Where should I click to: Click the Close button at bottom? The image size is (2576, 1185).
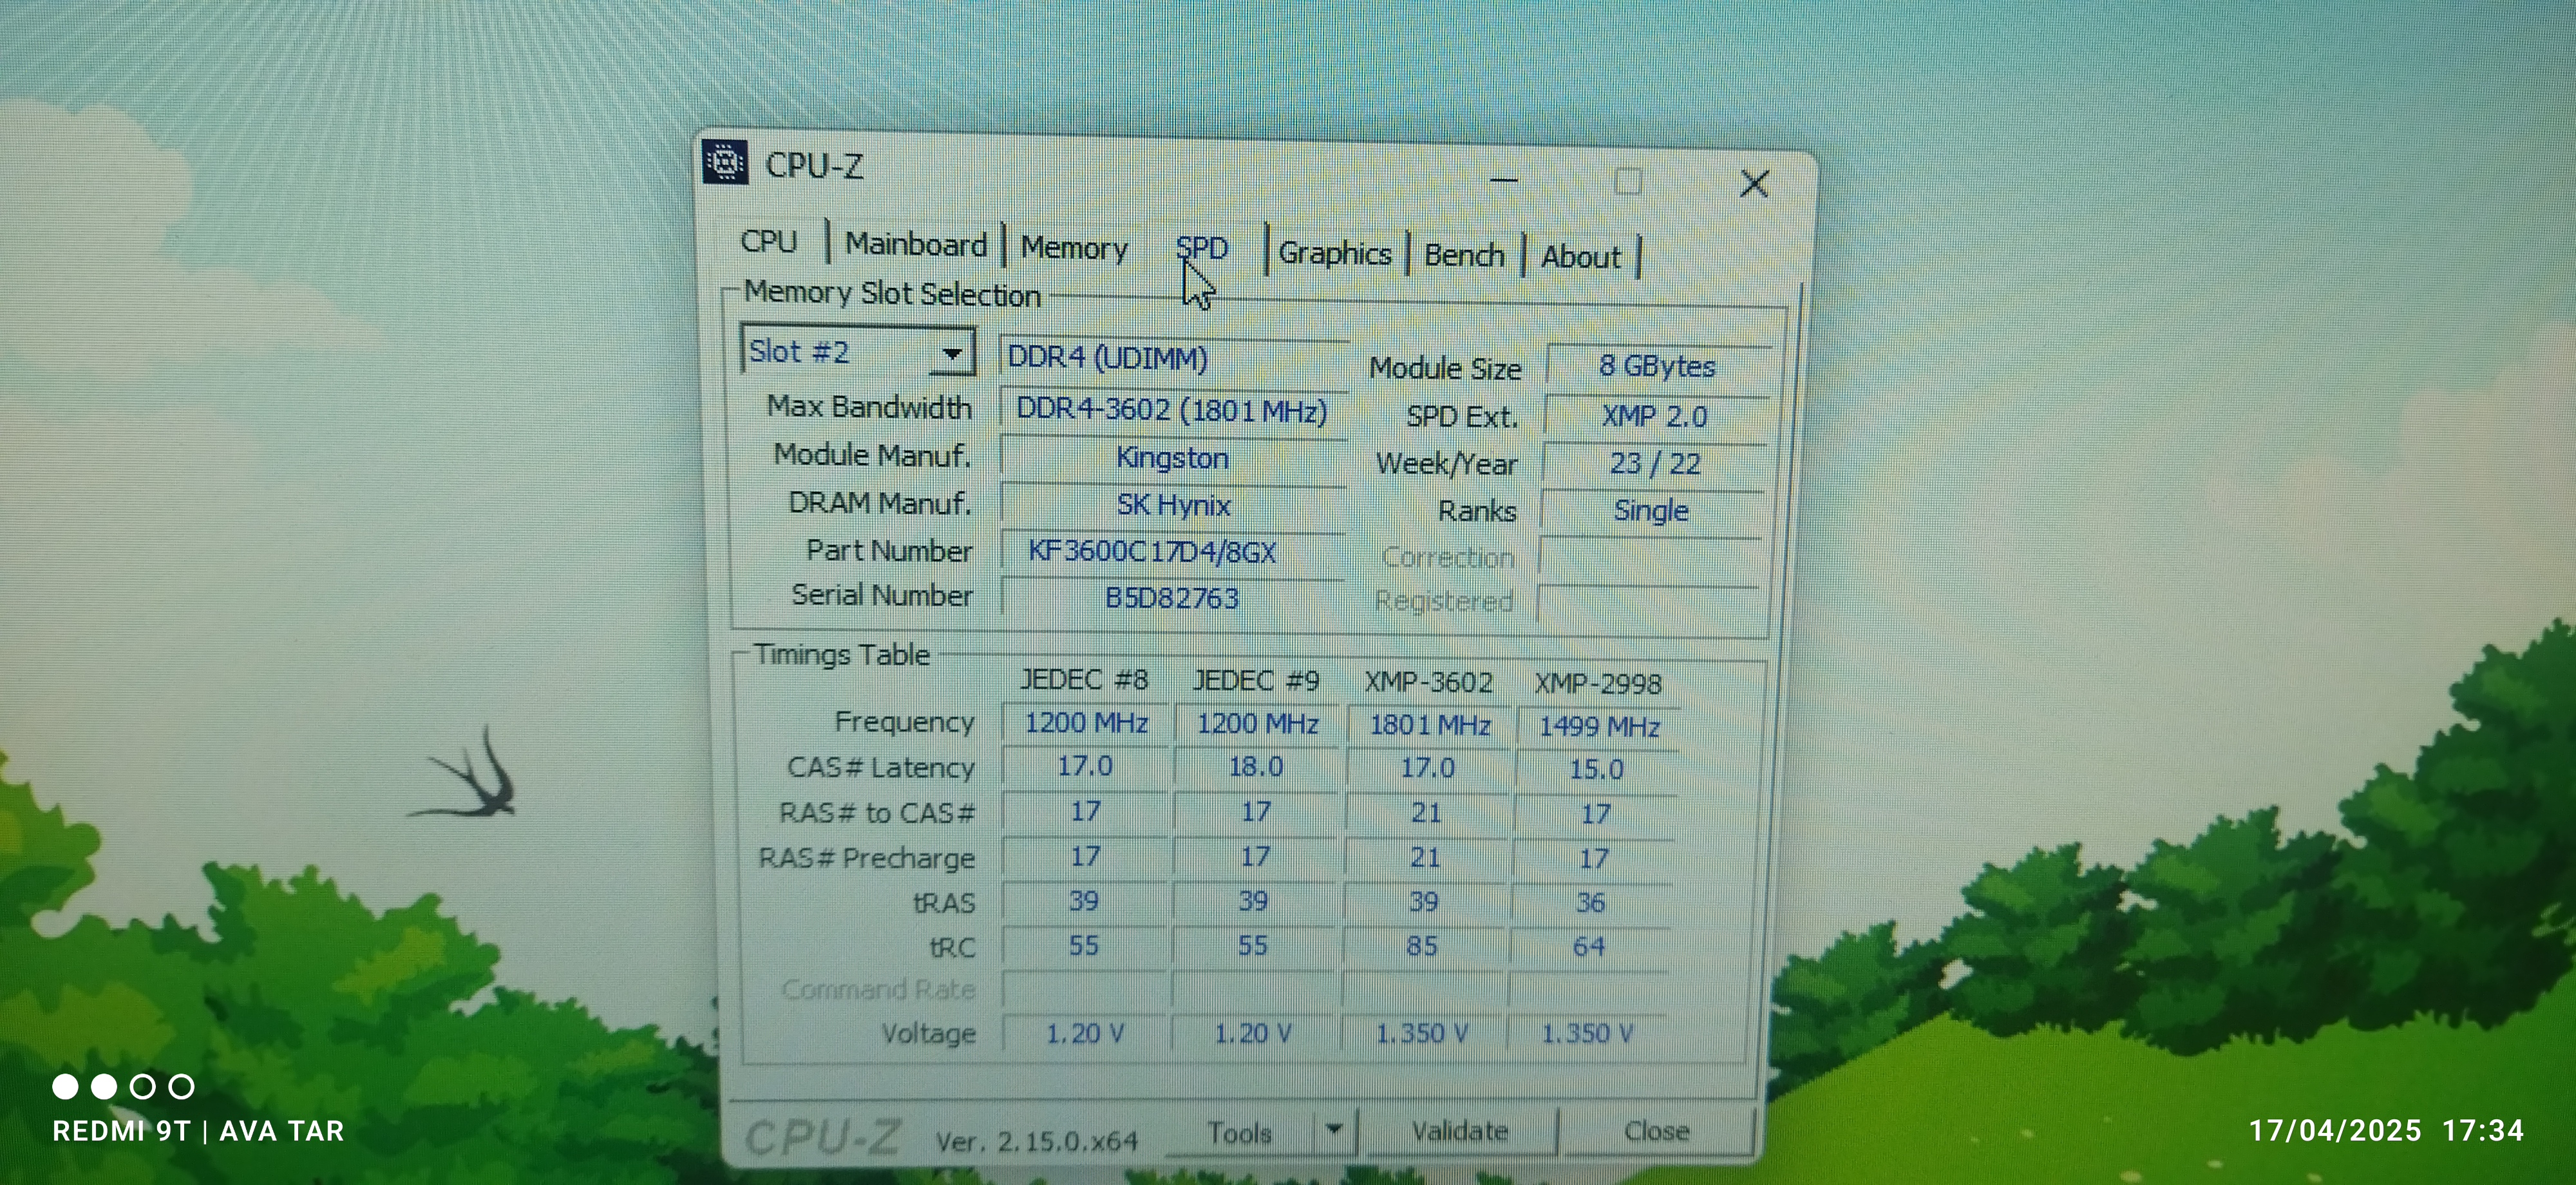pos(1656,1131)
